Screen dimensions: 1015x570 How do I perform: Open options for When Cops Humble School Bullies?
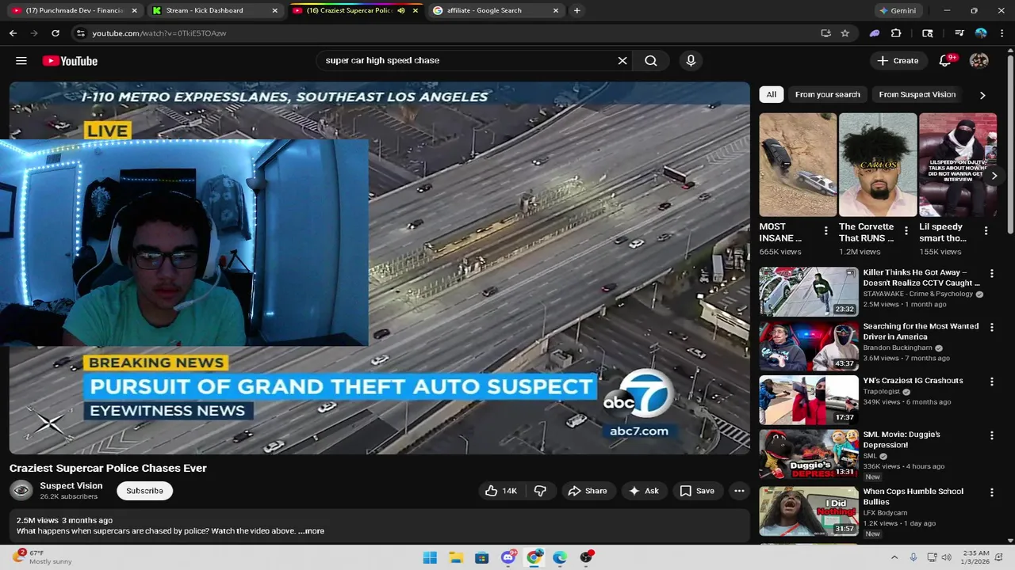click(x=991, y=492)
